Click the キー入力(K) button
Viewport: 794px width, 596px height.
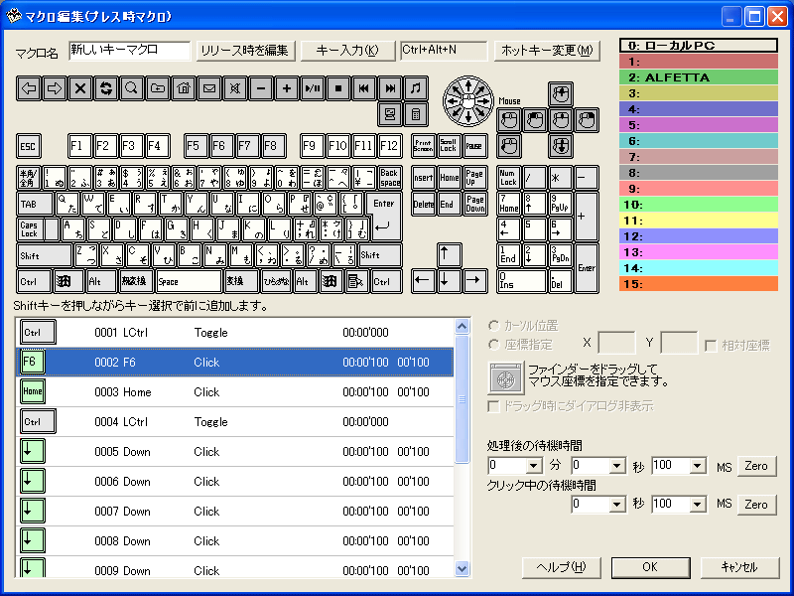click(347, 51)
